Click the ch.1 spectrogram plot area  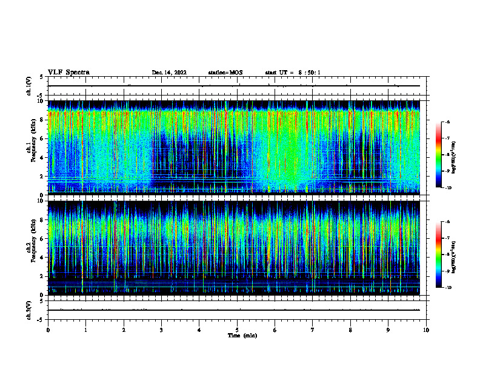pyautogui.click(x=234, y=148)
